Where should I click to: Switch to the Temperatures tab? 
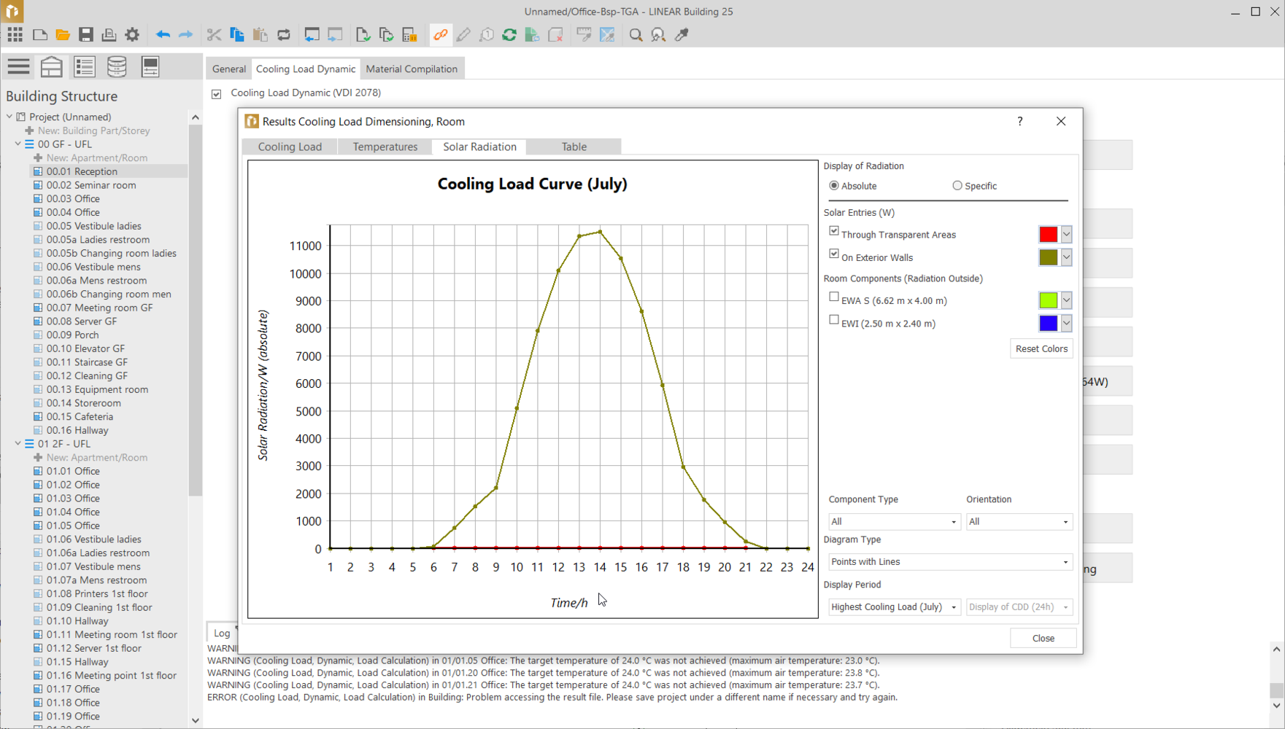tap(385, 147)
